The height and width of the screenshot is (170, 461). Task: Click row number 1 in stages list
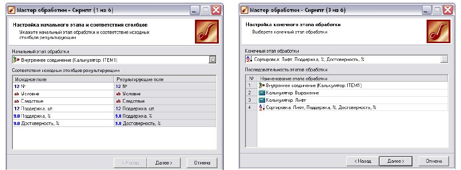[x=251, y=85]
